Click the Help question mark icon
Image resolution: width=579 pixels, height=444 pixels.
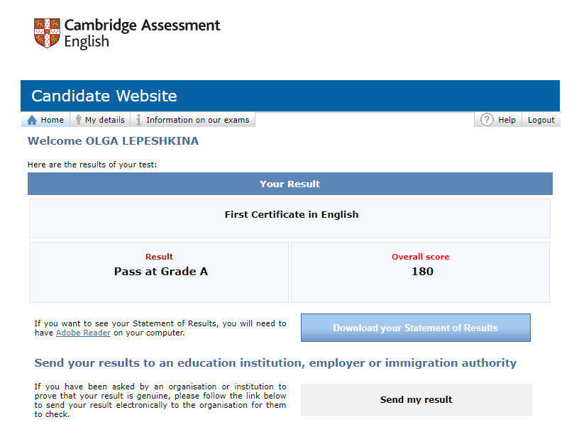pos(487,120)
